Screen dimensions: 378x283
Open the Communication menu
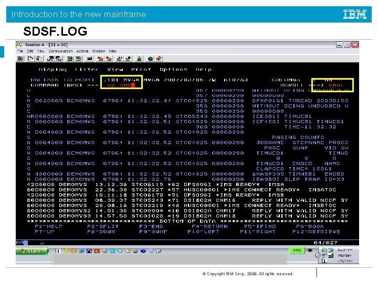pyautogui.click(x=60, y=51)
